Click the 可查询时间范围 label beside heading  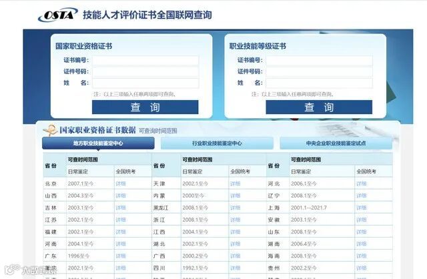(x=158, y=131)
